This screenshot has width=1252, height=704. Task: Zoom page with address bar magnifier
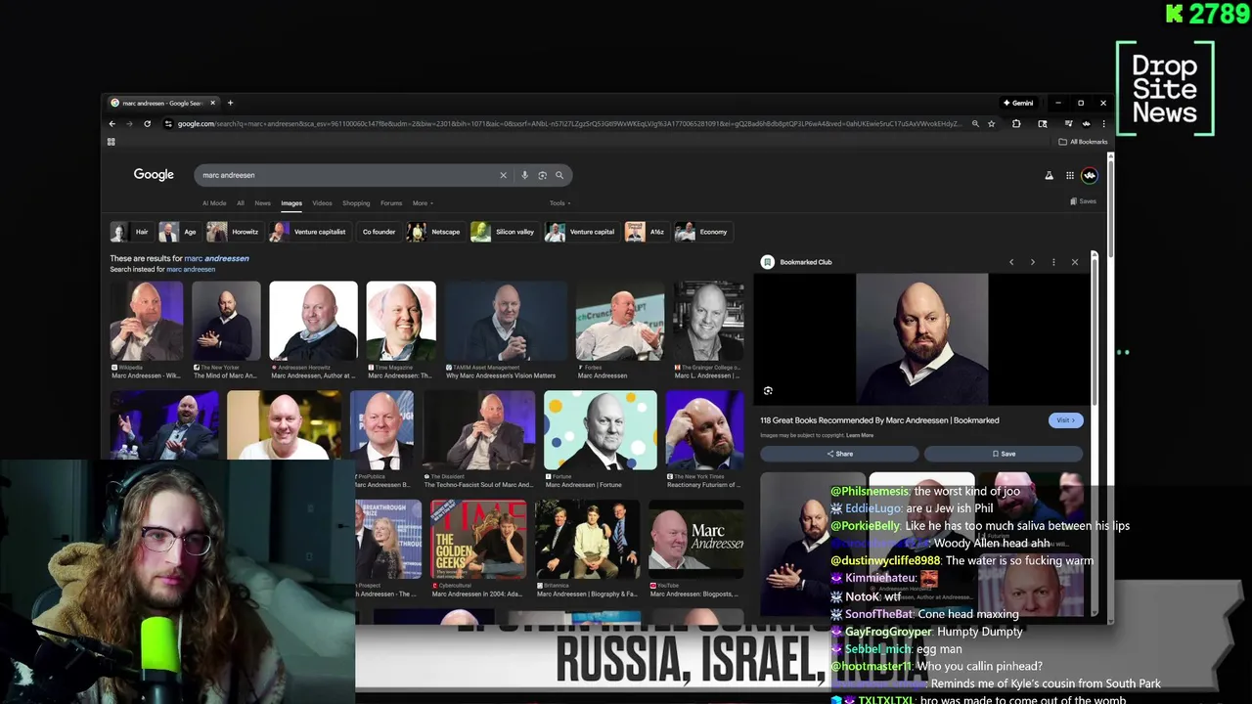[975, 124]
